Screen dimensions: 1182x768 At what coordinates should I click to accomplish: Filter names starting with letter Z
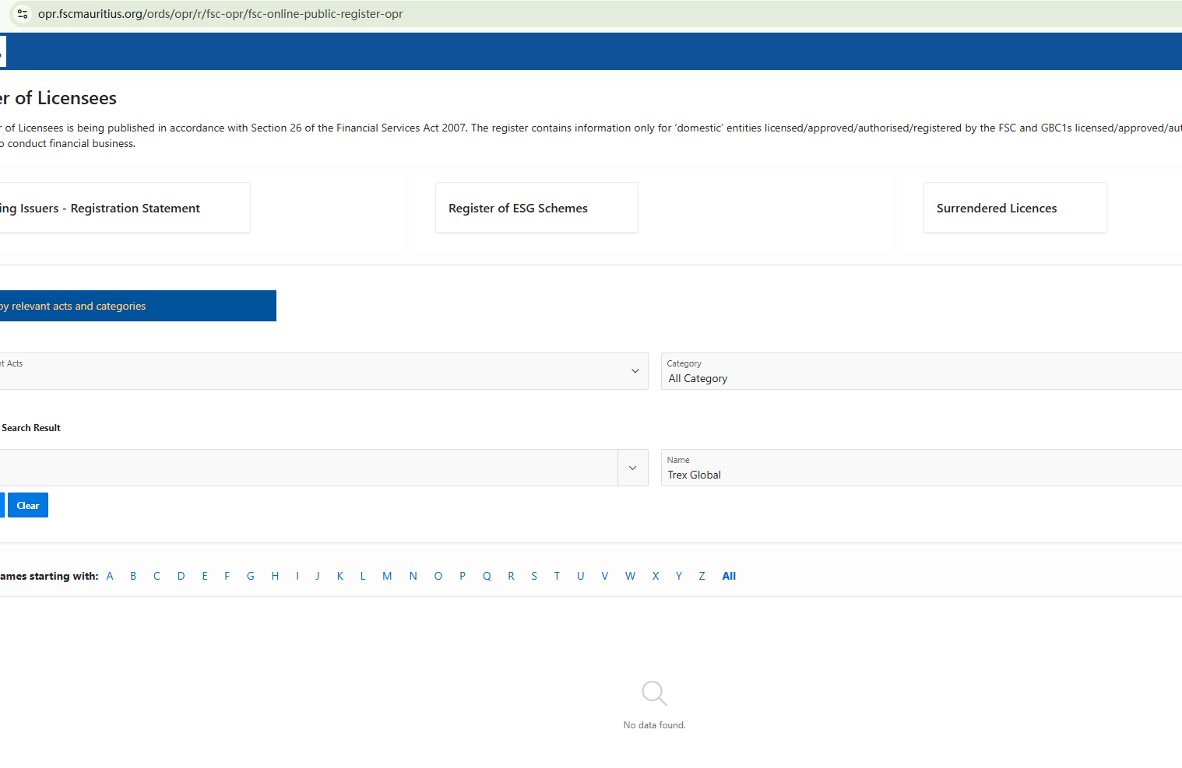(x=702, y=577)
